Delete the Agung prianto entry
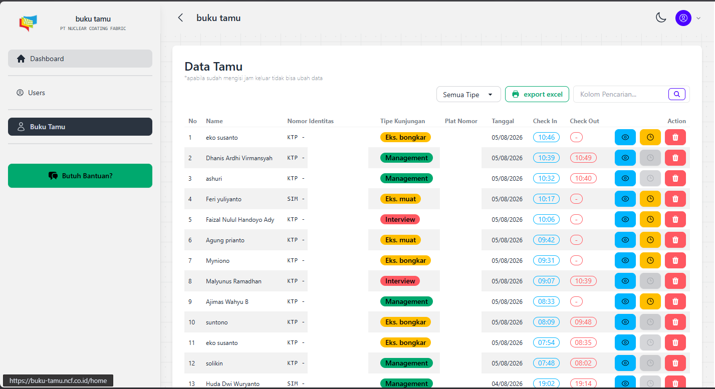The width and height of the screenshot is (715, 389). (x=675, y=240)
